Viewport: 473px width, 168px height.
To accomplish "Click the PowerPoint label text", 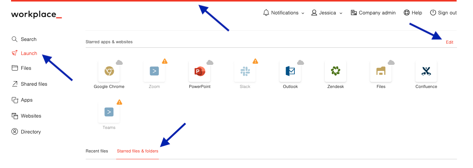I will [x=200, y=86].
